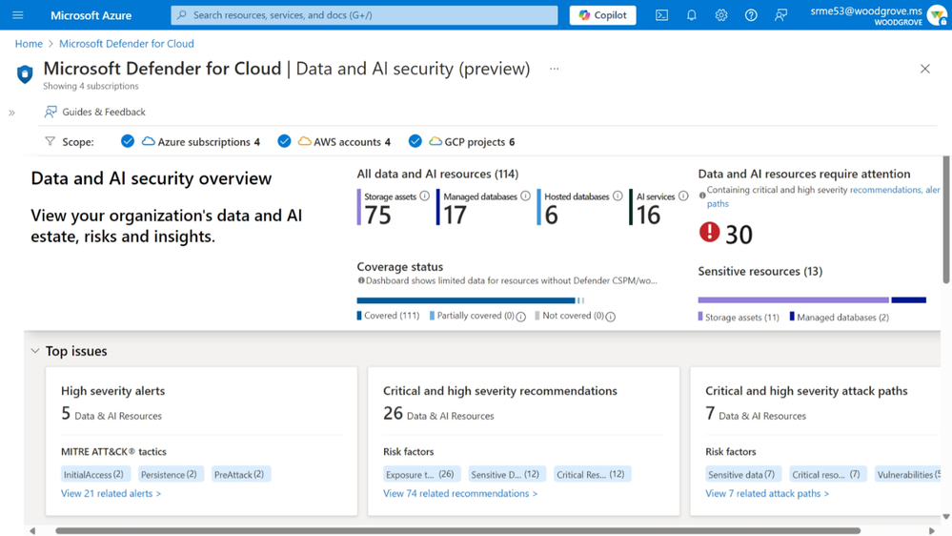This screenshot has width=952, height=536.
Task: Open portal settings gear
Action: 721,15
